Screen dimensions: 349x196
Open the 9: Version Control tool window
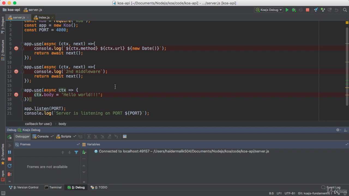pos(24,187)
